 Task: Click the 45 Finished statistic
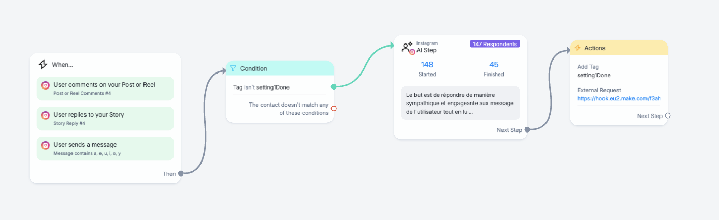point(494,69)
